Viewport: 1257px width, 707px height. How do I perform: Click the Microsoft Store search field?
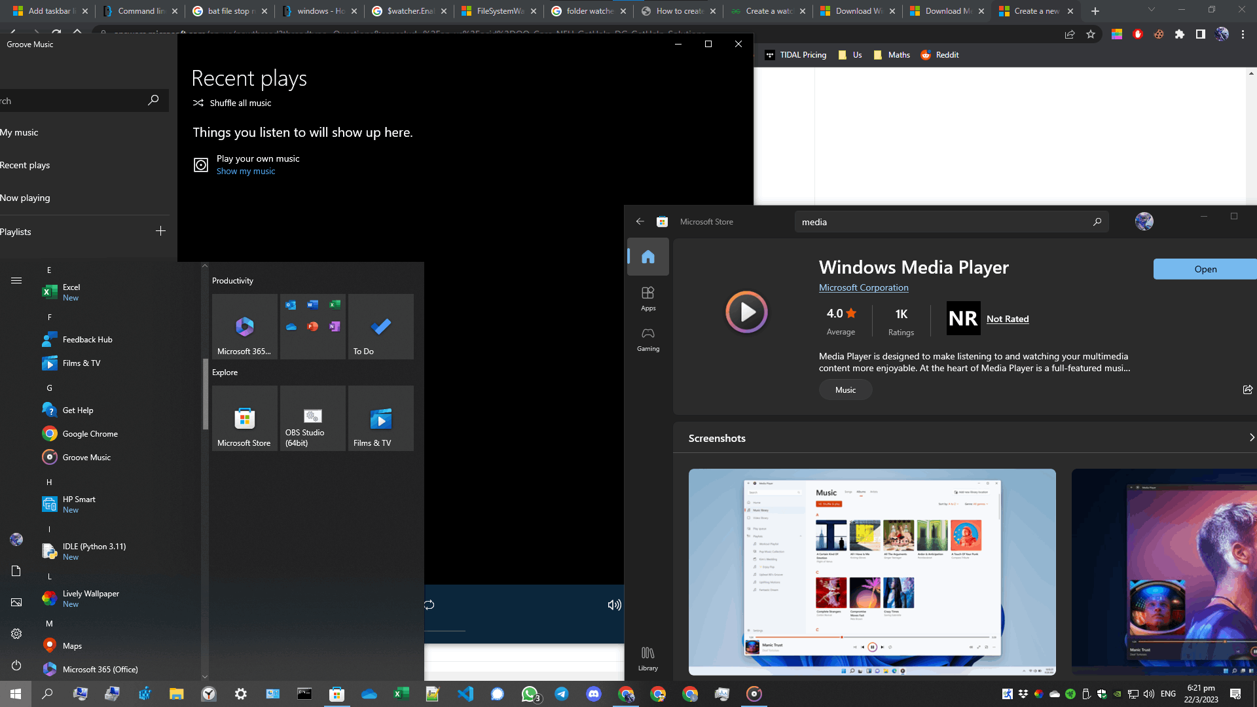(943, 222)
